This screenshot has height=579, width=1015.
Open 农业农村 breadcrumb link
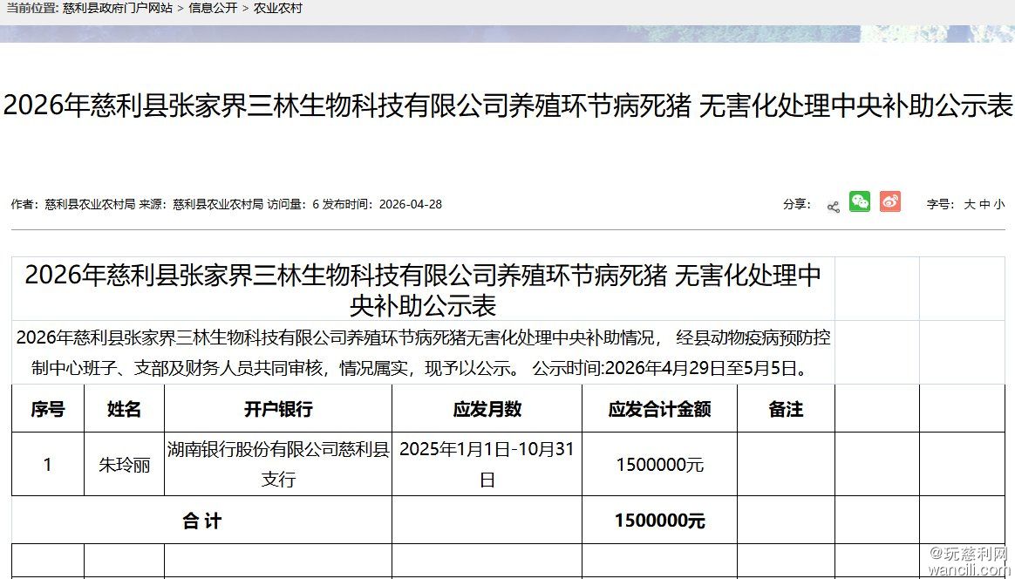[277, 8]
